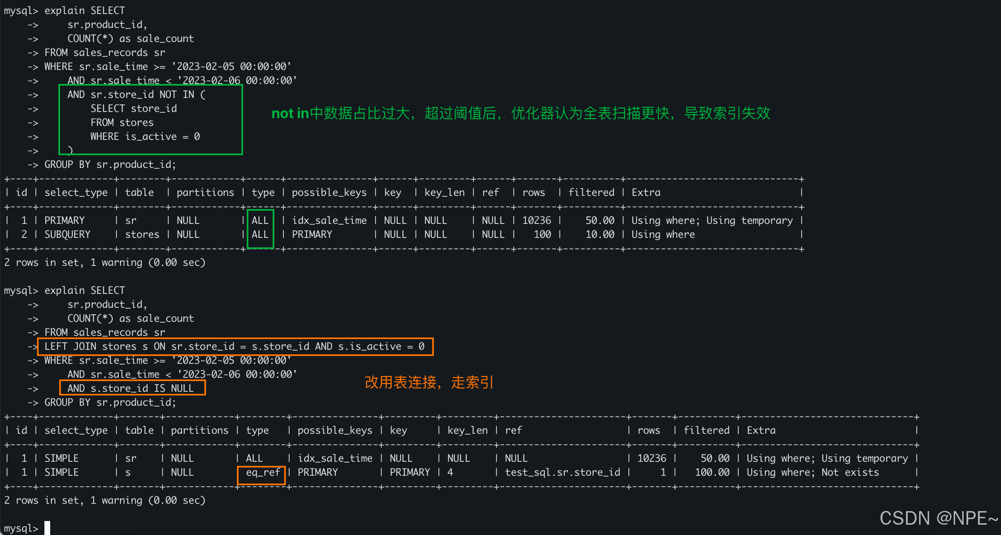Click the WHERE is_active = 0 line
Image resolution: width=1001 pixels, height=535 pixels.
coord(145,136)
